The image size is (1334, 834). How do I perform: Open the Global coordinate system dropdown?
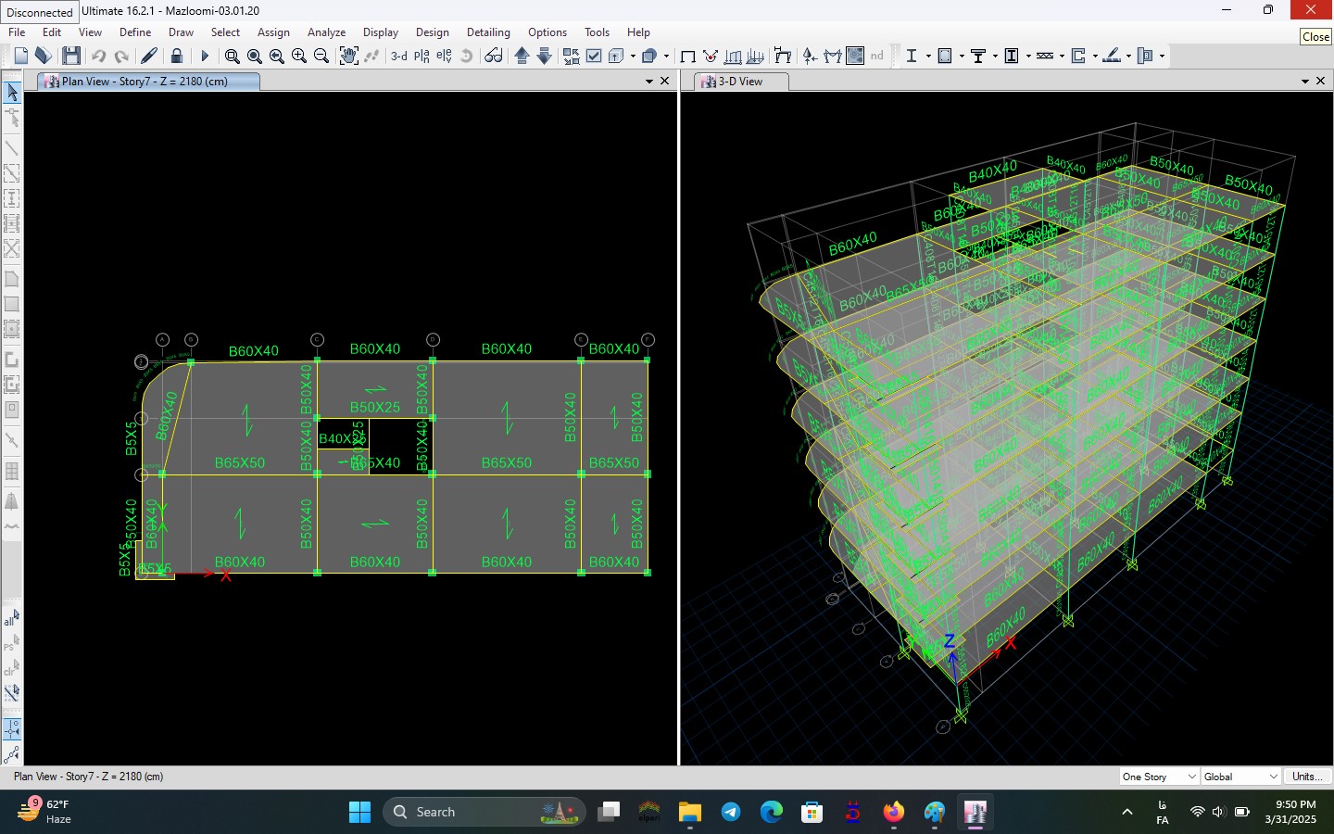[1240, 777]
